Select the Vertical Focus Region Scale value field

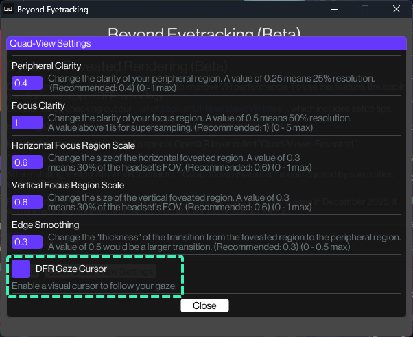[27, 202]
